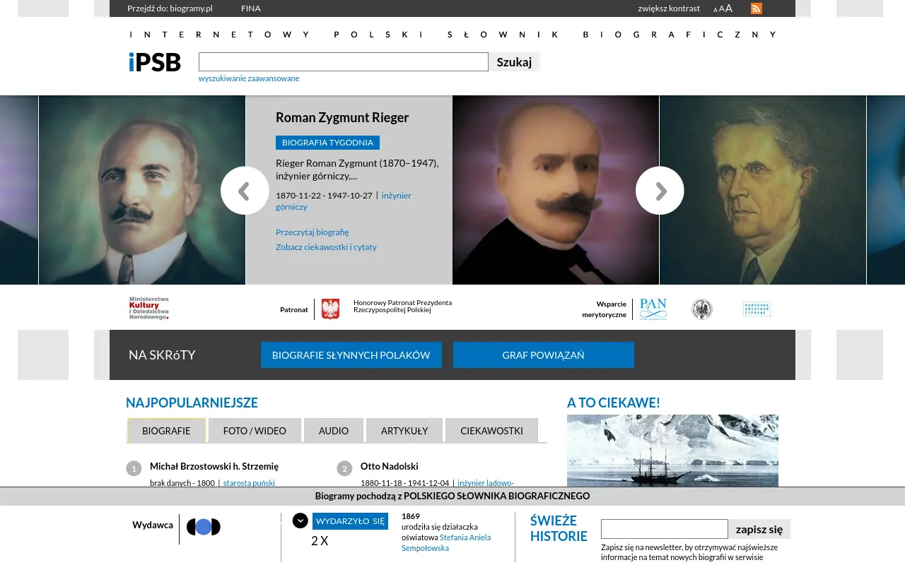Screen dimensions: 905x565
Task: Click the round university seal logo
Action: click(702, 309)
